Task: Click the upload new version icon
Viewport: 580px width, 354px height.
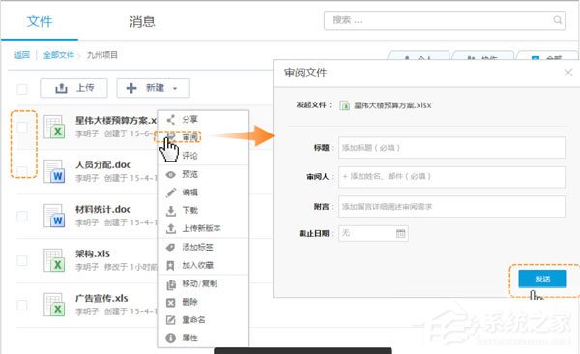Action: (170, 228)
